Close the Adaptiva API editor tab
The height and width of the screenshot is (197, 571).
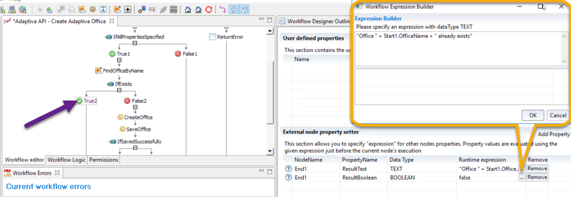(112, 21)
